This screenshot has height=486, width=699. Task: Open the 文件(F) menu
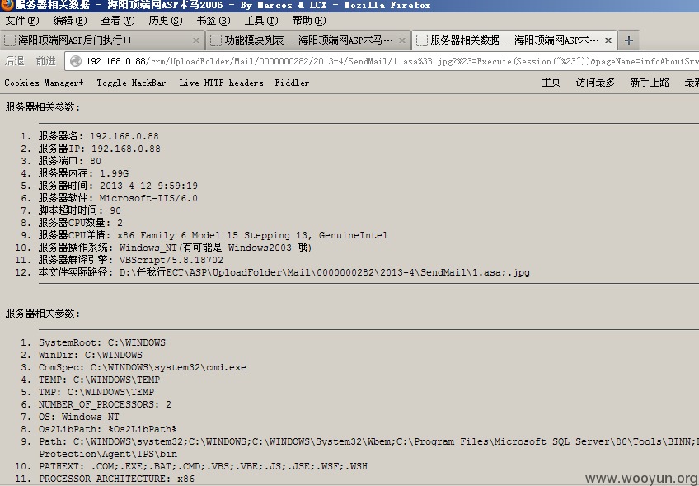(x=21, y=21)
